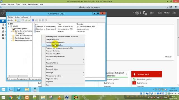This screenshot has height=100, width=179.
Task: Expand the Points d'approbation node
Action: pyautogui.click(x=11, y=38)
